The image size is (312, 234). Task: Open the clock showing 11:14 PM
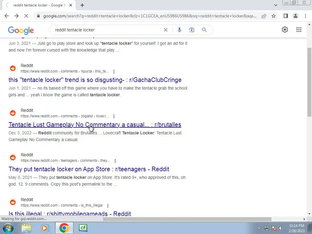point(296,228)
